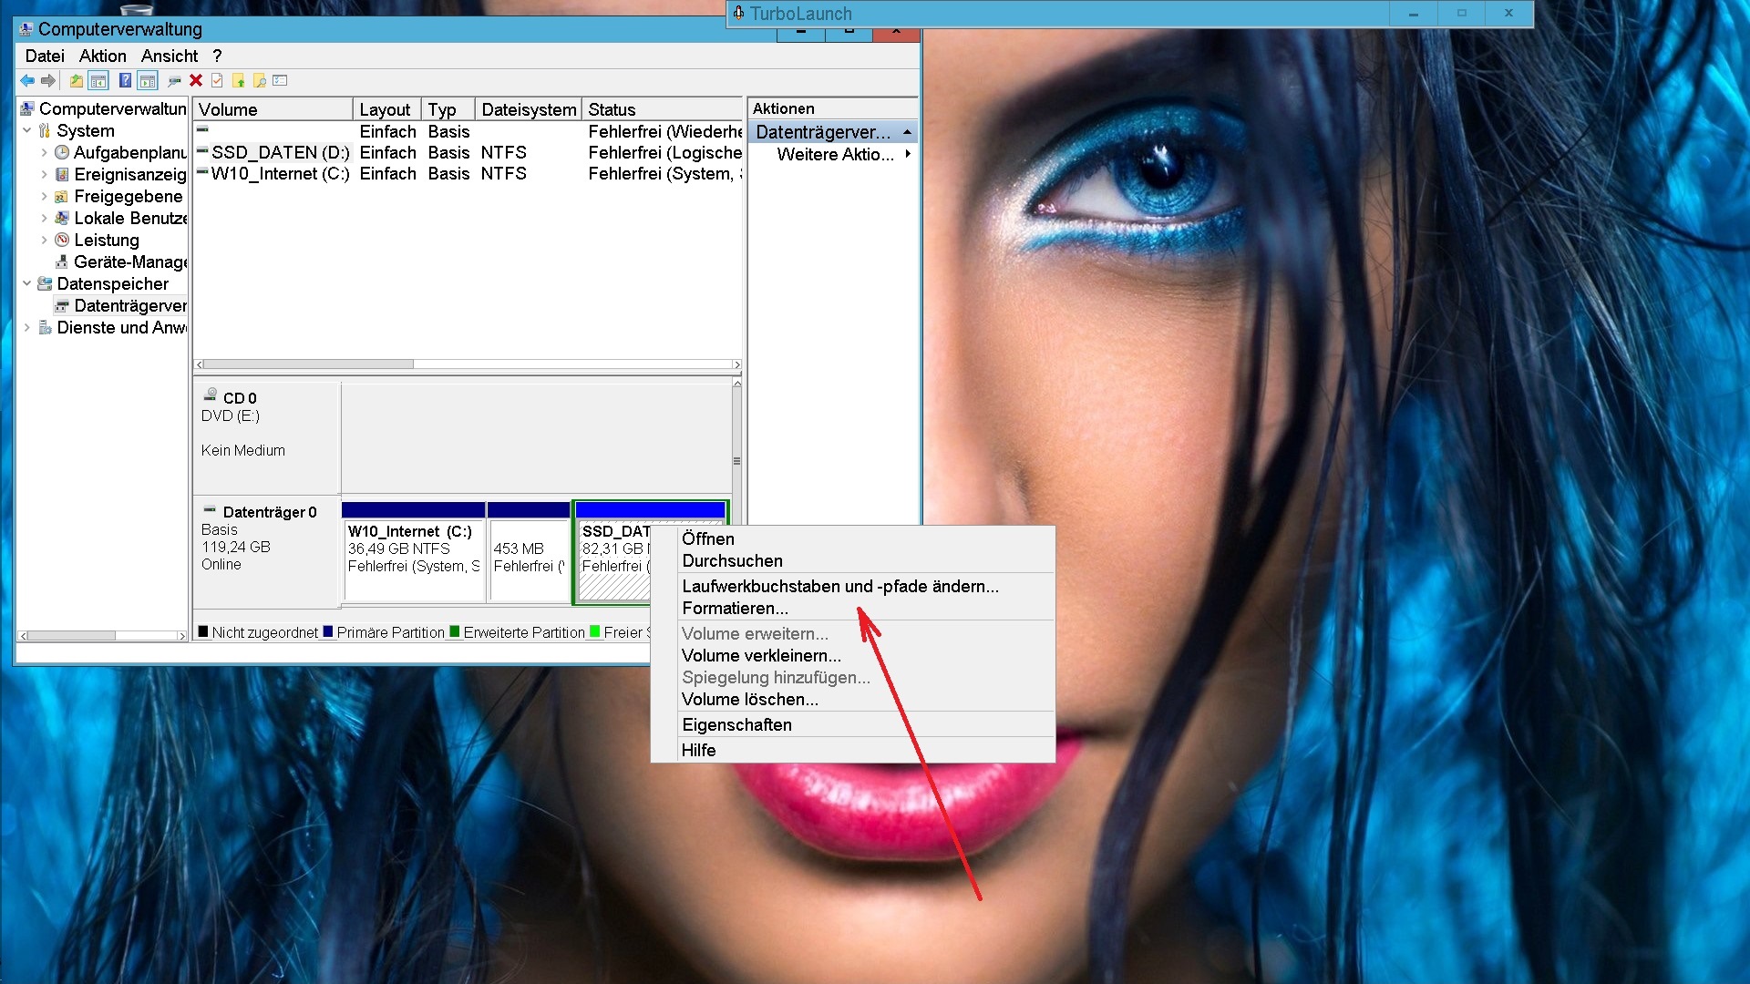Collapse the System tree node
The width and height of the screenshot is (1750, 984).
tap(27, 131)
